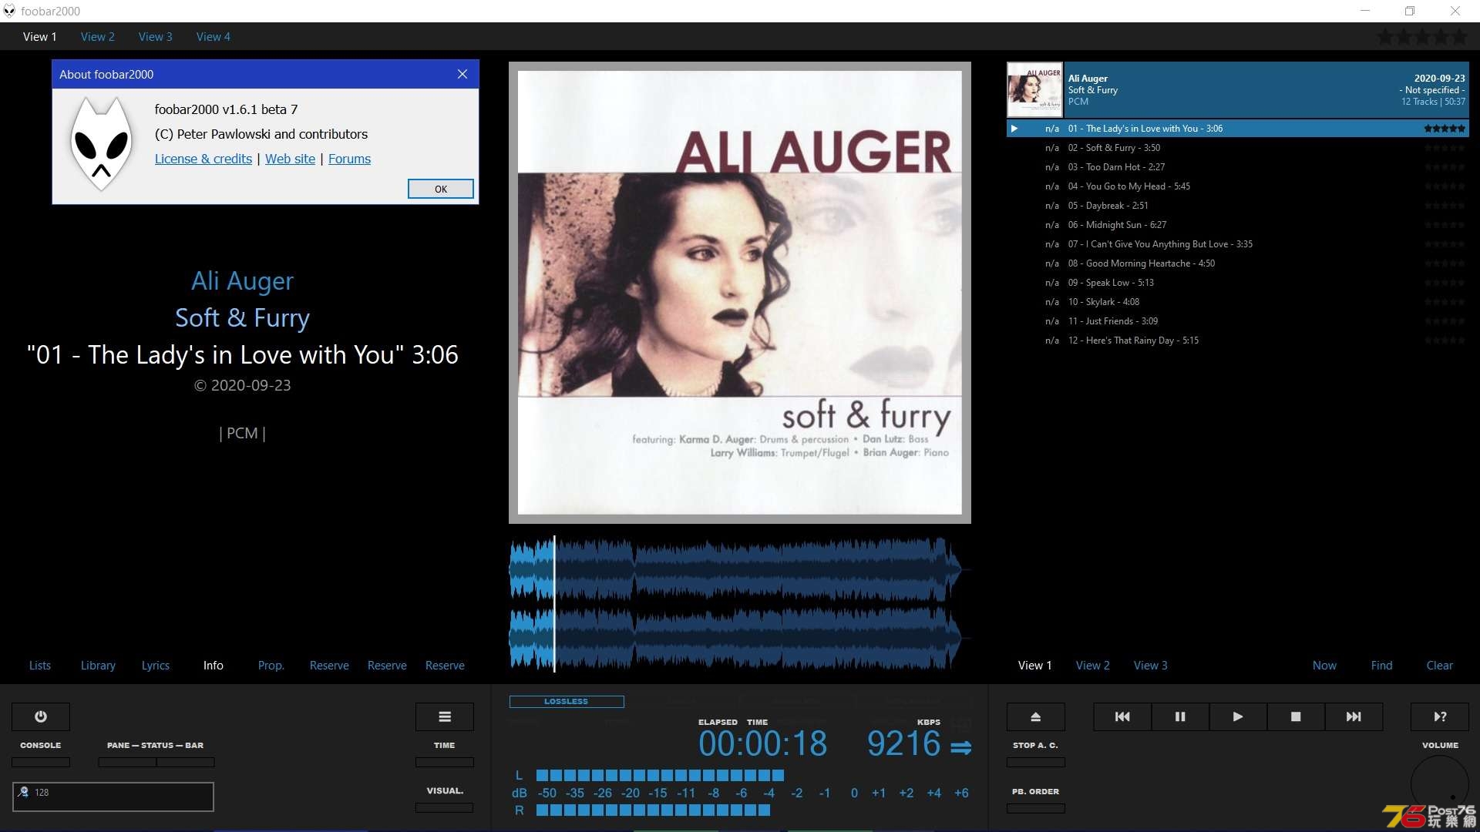Open the Forums link
The width and height of the screenshot is (1480, 832).
(350, 159)
